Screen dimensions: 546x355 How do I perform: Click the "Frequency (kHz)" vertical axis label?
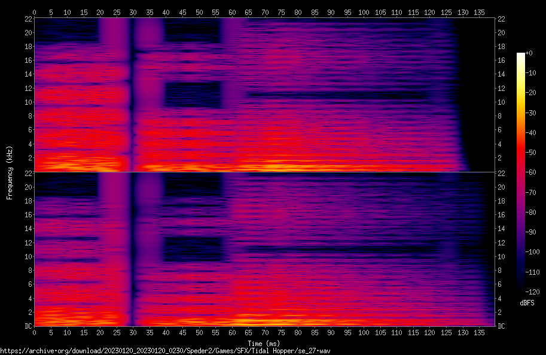pos(10,172)
